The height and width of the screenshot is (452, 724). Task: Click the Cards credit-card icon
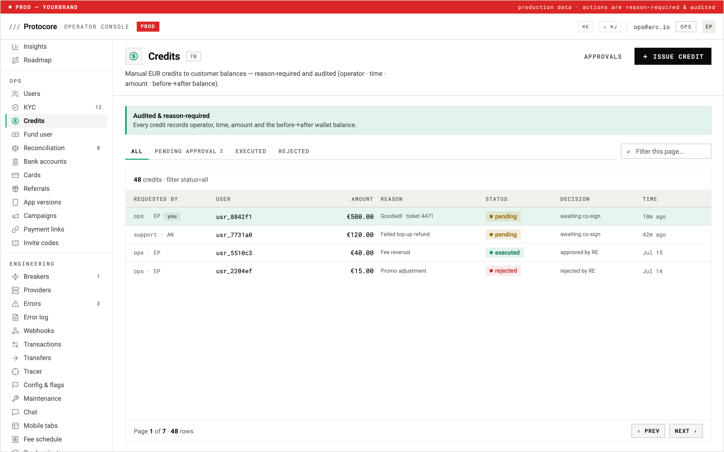pyautogui.click(x=15, y=175)
